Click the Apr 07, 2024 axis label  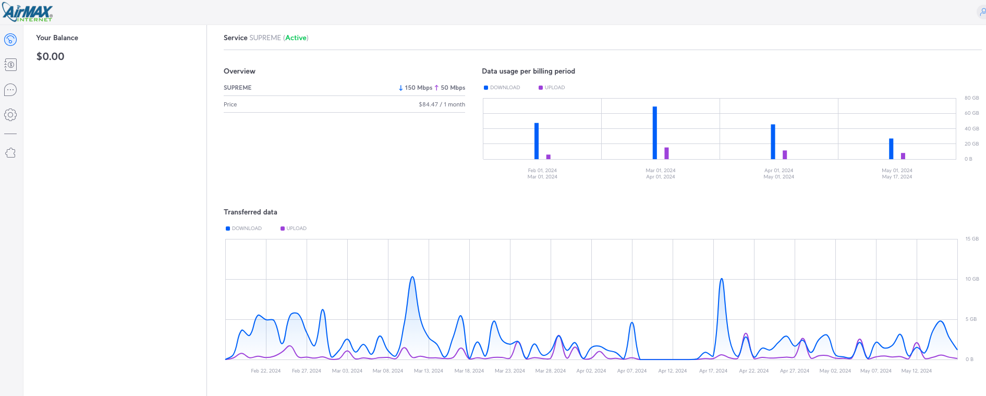point(632,371)
